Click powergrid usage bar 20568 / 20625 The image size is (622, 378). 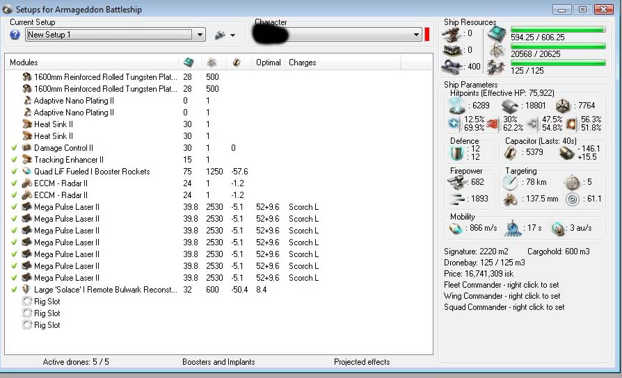click(558, 47)
